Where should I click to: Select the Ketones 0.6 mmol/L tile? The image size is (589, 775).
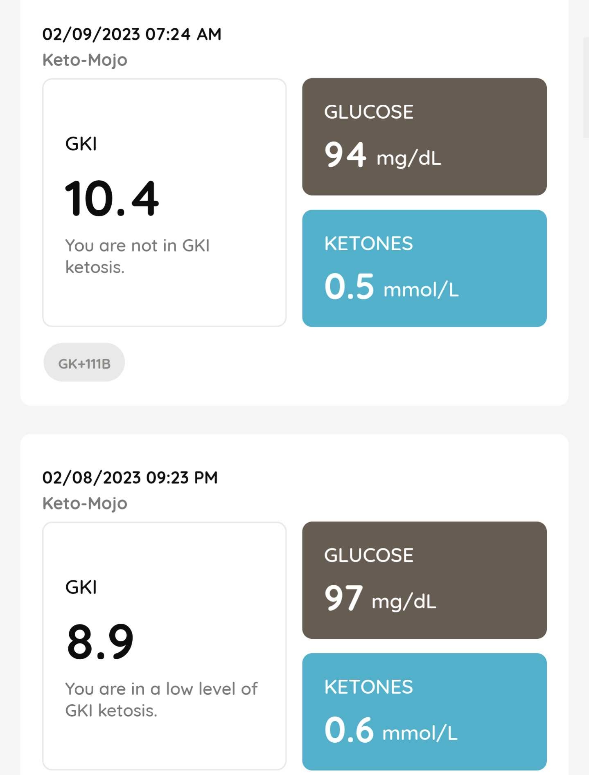click(x=424, y=712)
